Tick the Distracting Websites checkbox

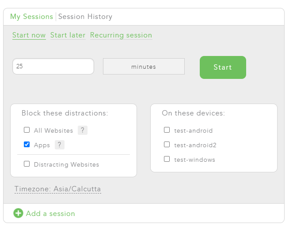(x=27, y=164)
